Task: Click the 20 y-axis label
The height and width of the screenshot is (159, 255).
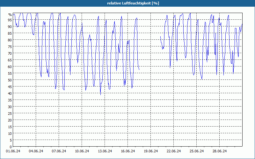Action: tap(10, 120)
